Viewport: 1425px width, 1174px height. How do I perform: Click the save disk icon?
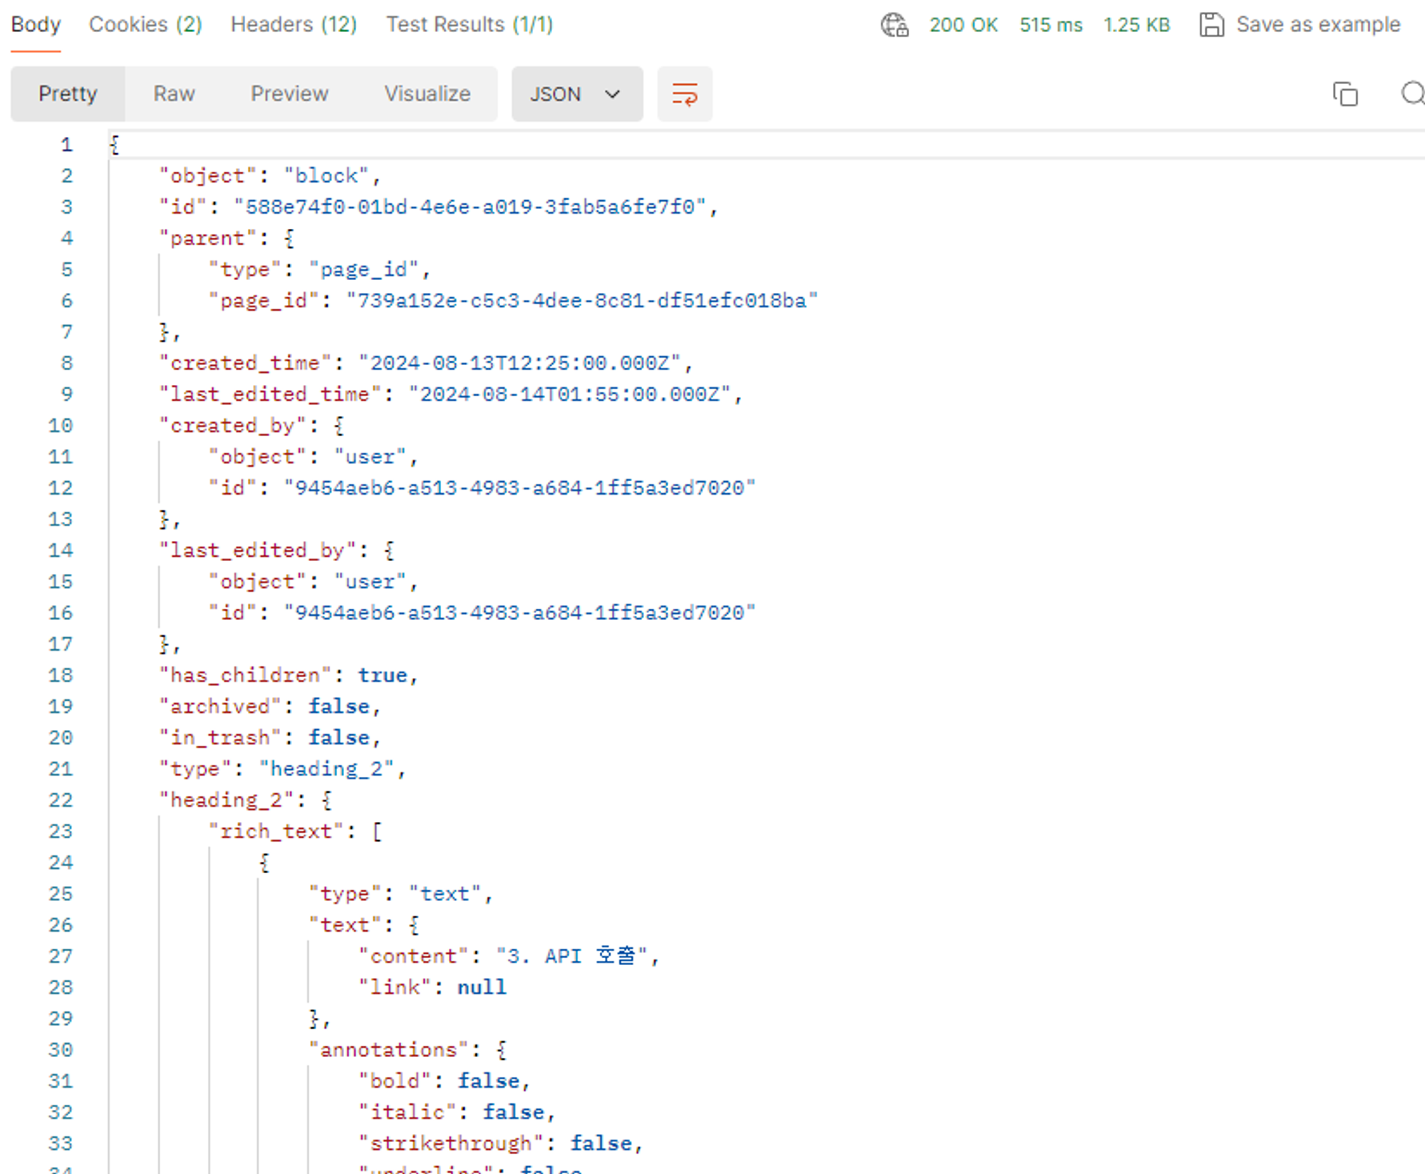(x=1211, y=25)
